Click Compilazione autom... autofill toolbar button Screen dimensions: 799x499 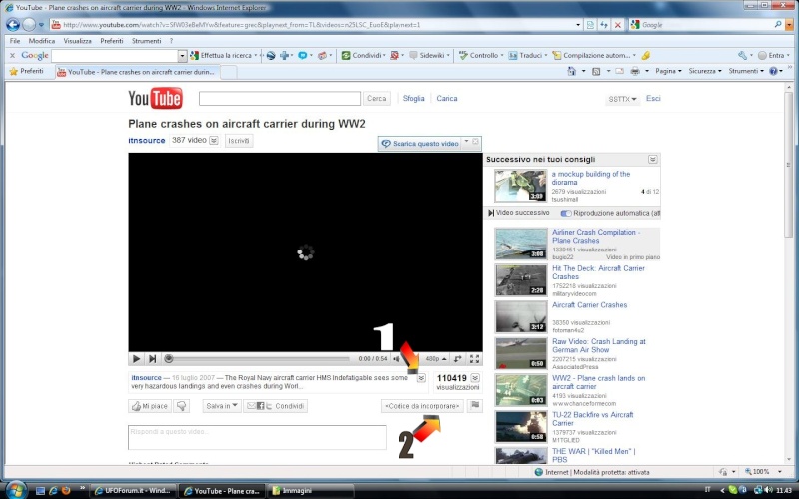coord(594,55)
